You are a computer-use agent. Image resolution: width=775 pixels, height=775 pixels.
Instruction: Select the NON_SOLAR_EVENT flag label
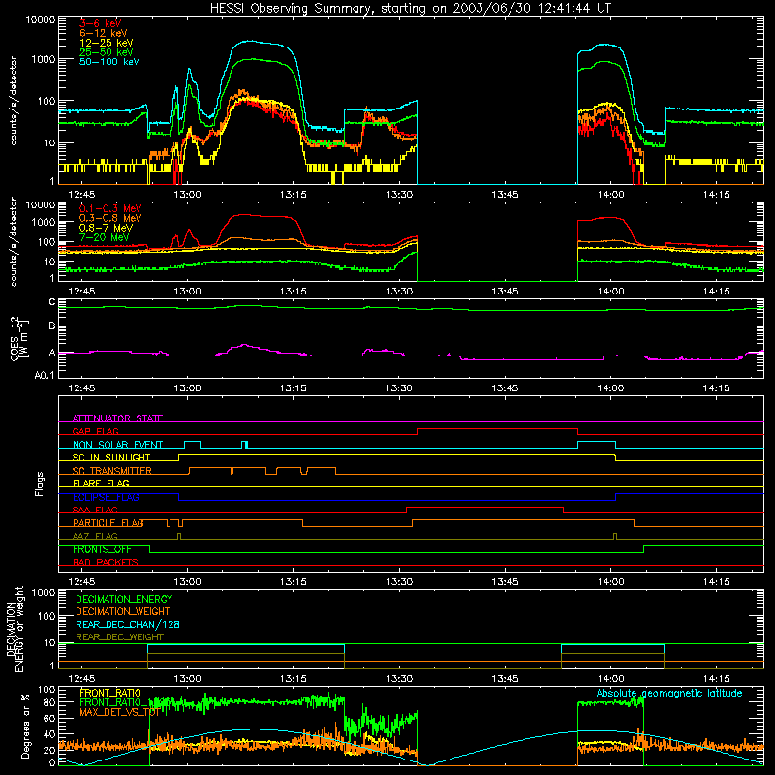coord(117,445)
